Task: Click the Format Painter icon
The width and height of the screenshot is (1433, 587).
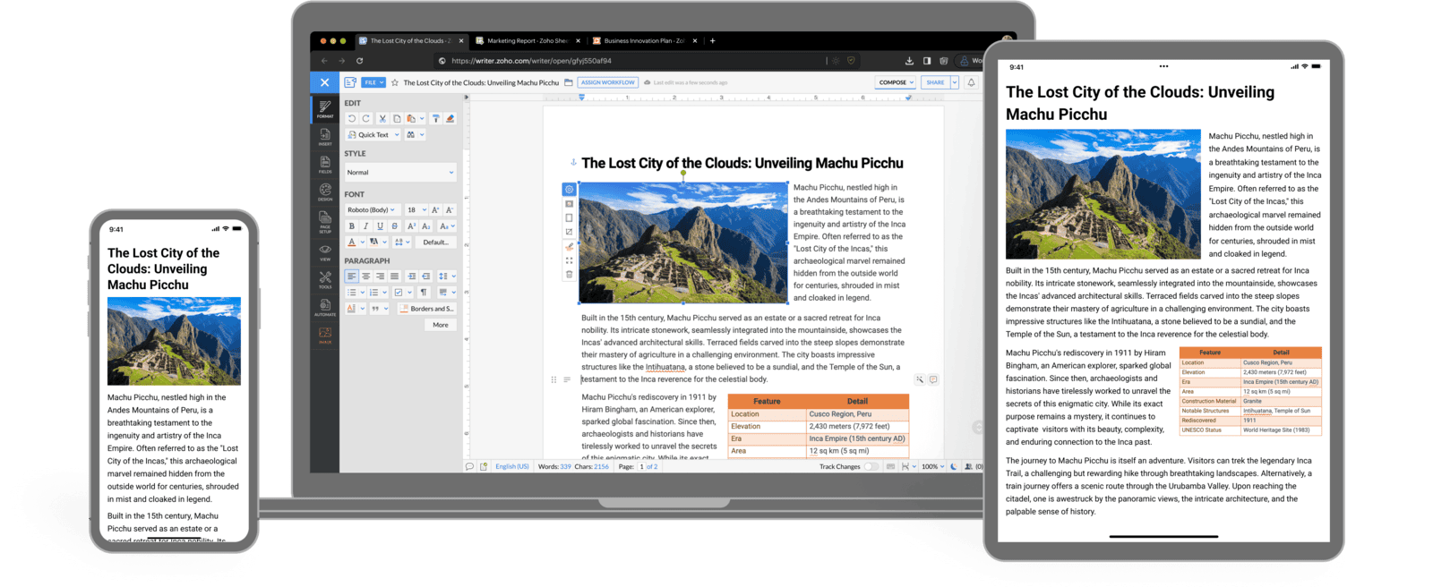Action: click(435, 118)
